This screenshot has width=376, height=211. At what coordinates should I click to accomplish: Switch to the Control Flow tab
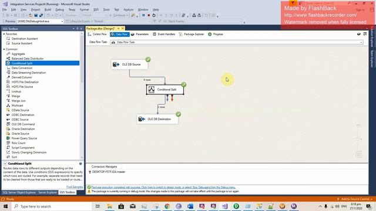(x=97, y=35)
